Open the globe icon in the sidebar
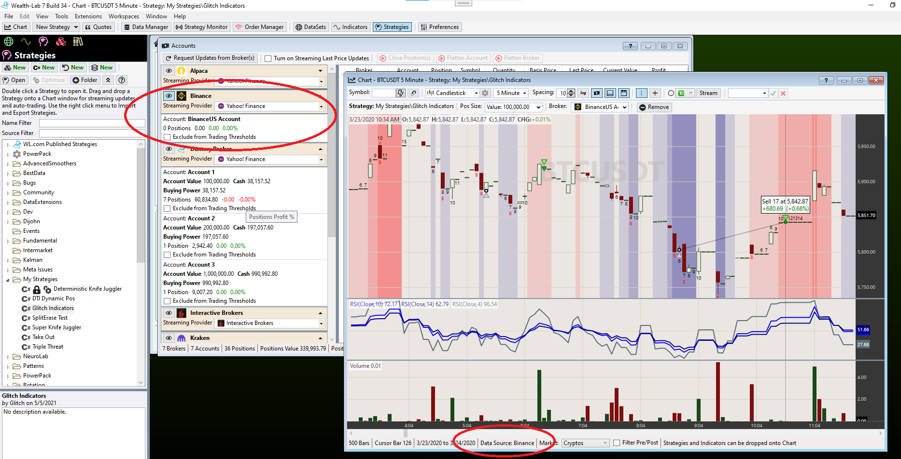The image size is (901, 459). coord(8,42)
